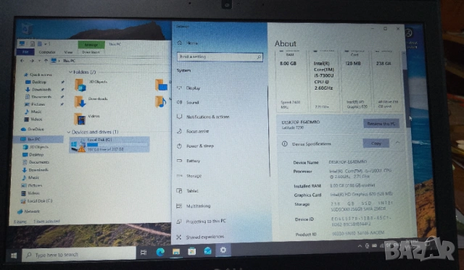Screen dimensions: 464x270
Task: Open the Storage settings page
Action: pos(194,176)
